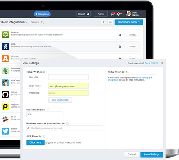Viewport: 179px width, 160px height.
Task: Click the JIRA integration icon
Action: pos(5,46)
